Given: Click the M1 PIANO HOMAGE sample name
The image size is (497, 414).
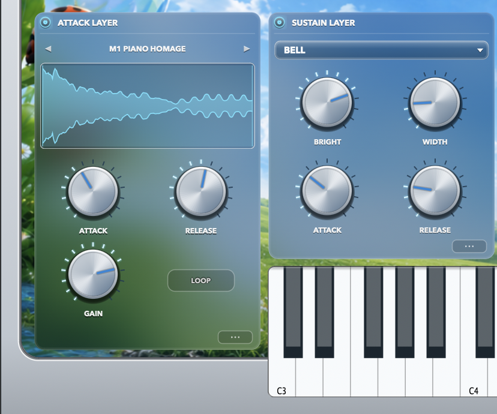Looking at the screenshot, I should point(148,49).
